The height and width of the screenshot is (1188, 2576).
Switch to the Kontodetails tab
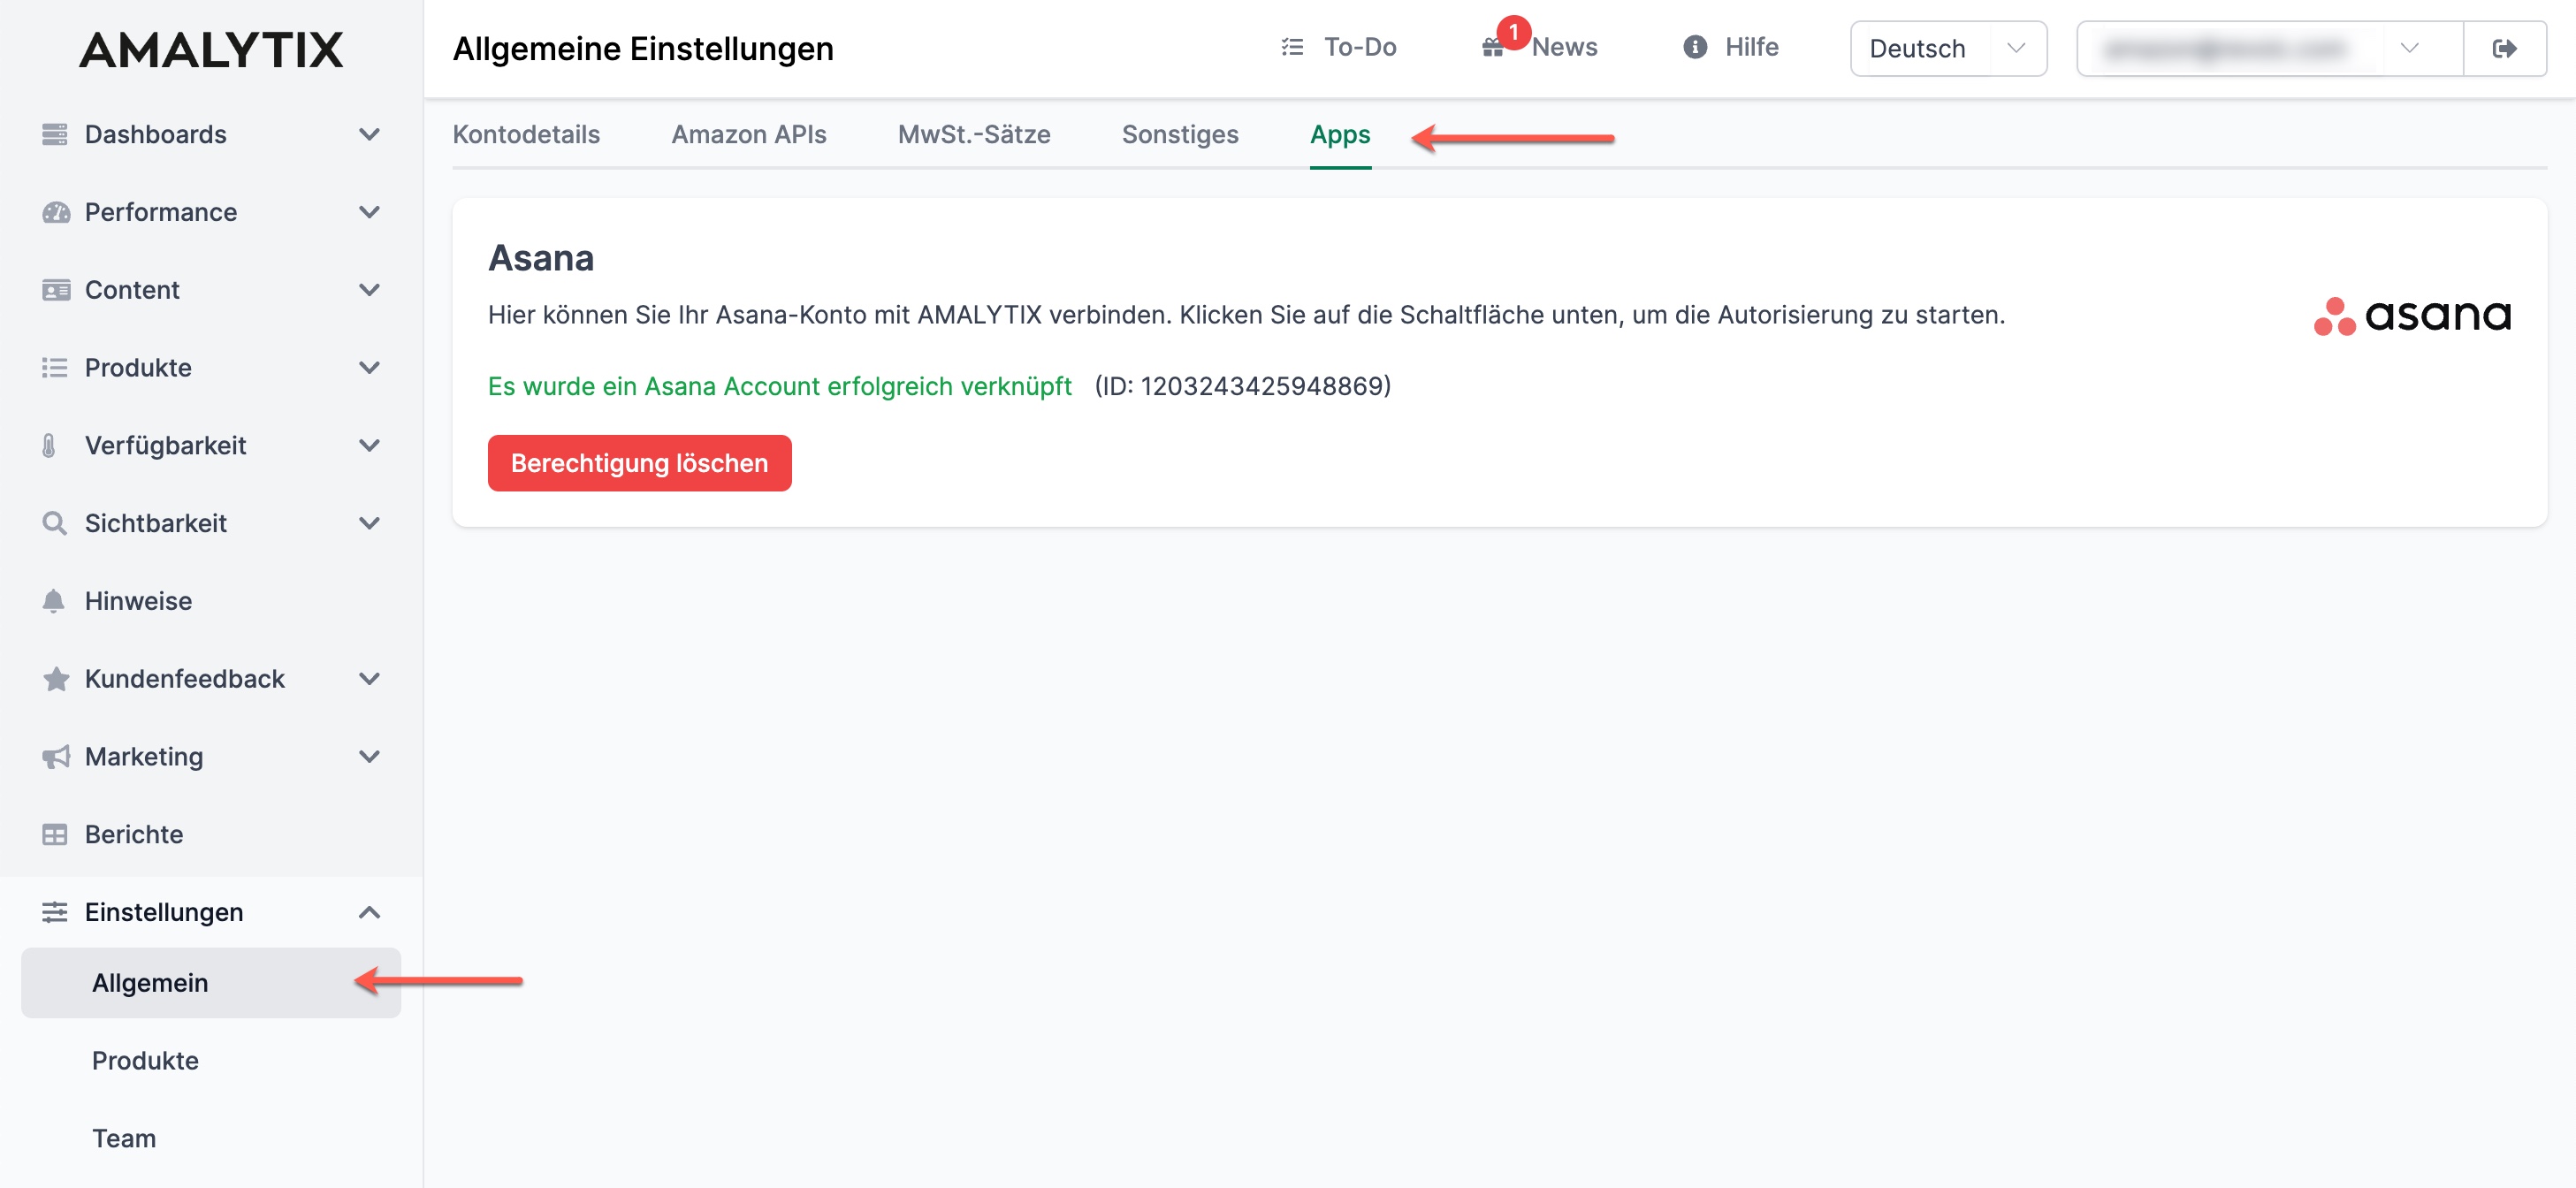(x=526, y=134)
